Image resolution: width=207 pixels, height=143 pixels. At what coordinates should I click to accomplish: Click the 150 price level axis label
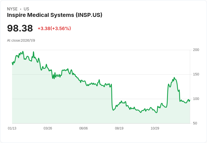(x=196, y=74)
